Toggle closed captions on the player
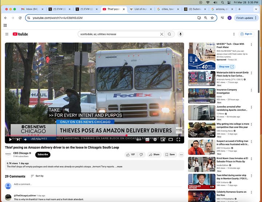 coord(147,139)
